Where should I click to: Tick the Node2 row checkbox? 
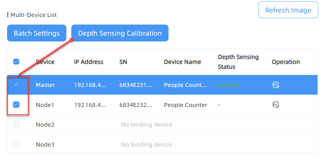(x=16, y=124)
